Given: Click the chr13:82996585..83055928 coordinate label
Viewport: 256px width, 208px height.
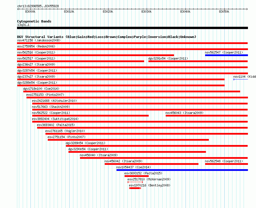Looking at the screenshot, I should tap(38, 6).
